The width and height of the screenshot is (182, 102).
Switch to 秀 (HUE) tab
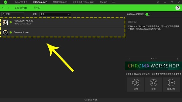pyautogui.click(x=104, y=2)
